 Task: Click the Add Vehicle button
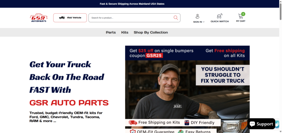point(70,18)
